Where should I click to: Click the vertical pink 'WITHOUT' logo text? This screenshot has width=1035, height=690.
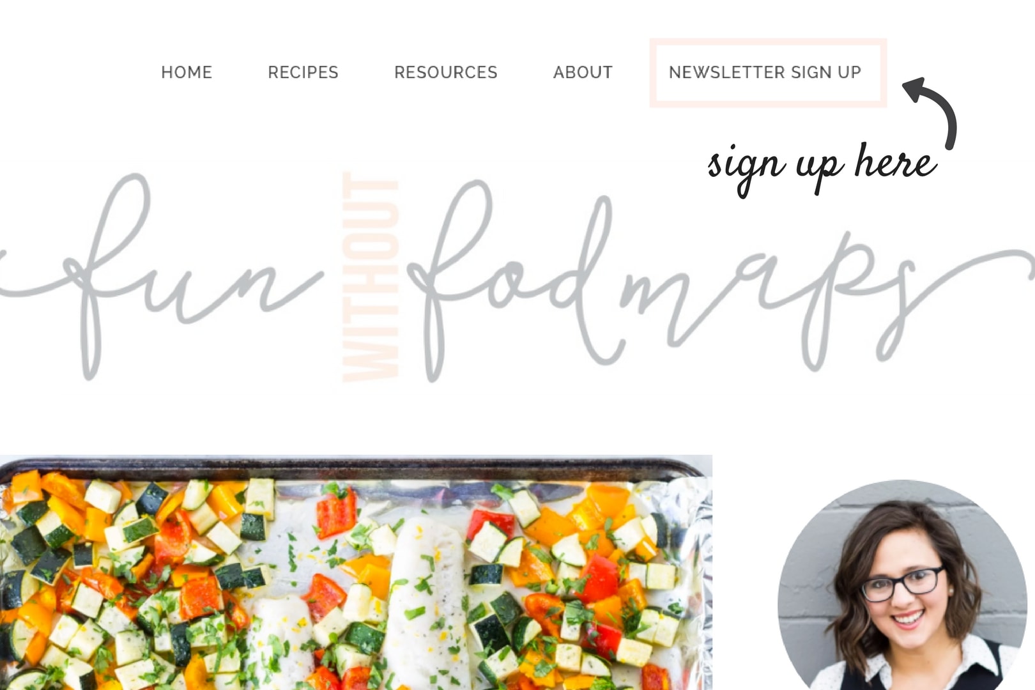(371, 277)
